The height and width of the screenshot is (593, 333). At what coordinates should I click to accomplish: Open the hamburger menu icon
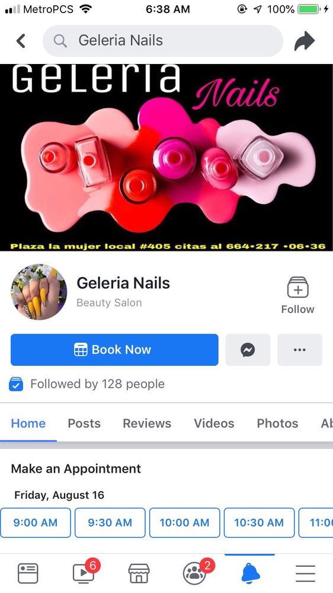pos(305,573)
